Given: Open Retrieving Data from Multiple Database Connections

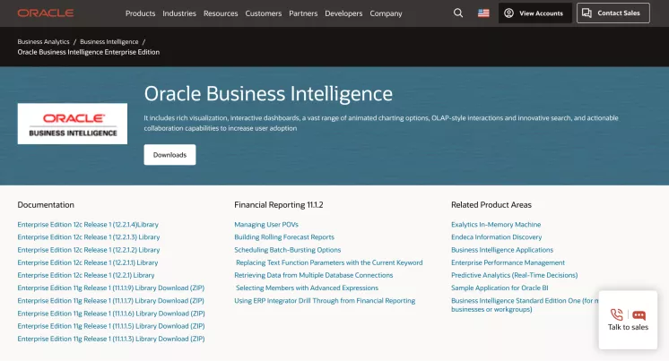Looking at the screenshot, I should point(314,275).
